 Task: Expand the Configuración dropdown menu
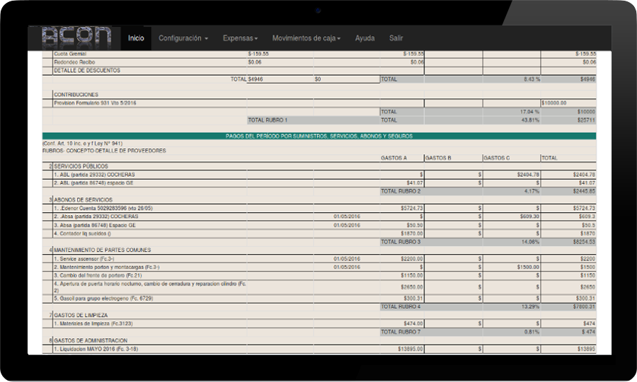tap(183, 38)
